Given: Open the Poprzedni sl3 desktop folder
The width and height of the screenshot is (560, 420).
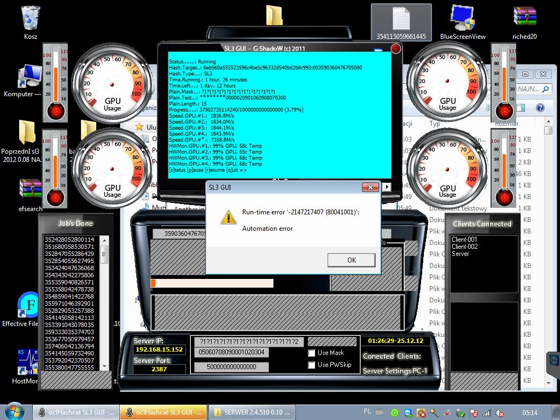Looking at the screenshot, I should 27,132.
